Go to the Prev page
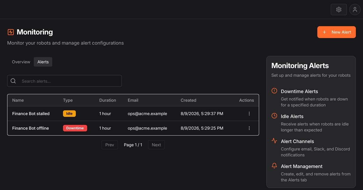The image size is (363, 190). click(x=110, y=145)
